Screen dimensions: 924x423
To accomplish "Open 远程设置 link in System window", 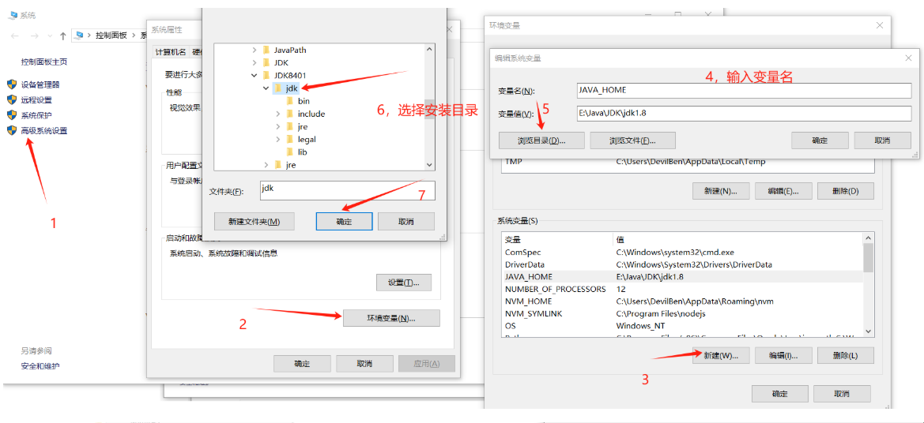I will coord(36,100).
